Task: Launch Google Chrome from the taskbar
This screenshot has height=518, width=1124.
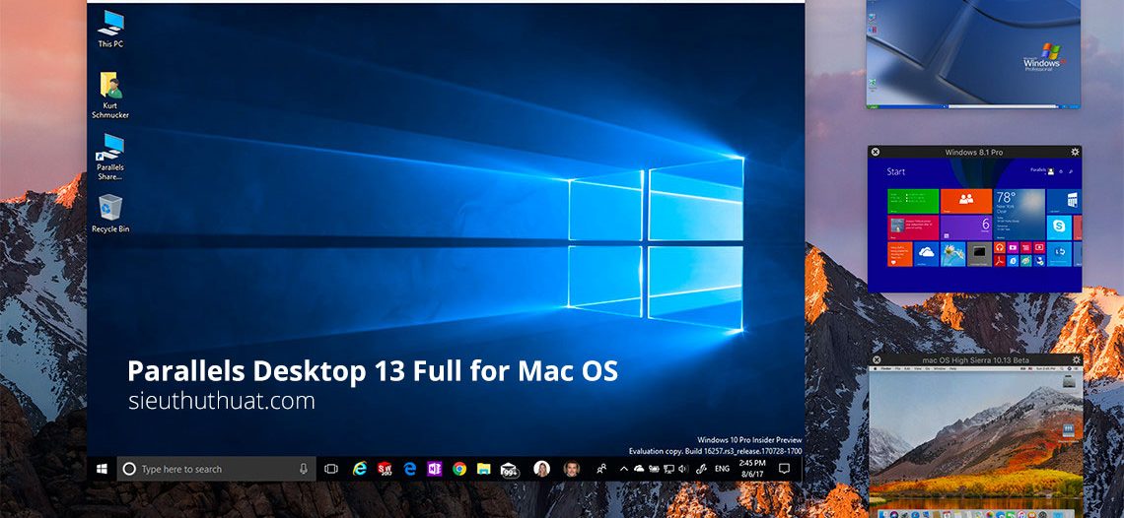Action: coord(459,469)
